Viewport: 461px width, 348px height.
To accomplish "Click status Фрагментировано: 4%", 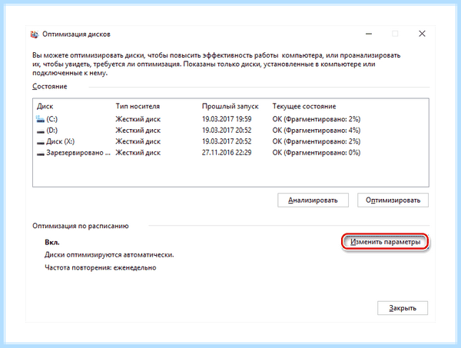I will coord(317,130).
